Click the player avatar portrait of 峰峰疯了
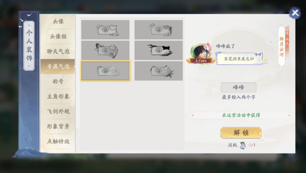 [x=200, y=53]
